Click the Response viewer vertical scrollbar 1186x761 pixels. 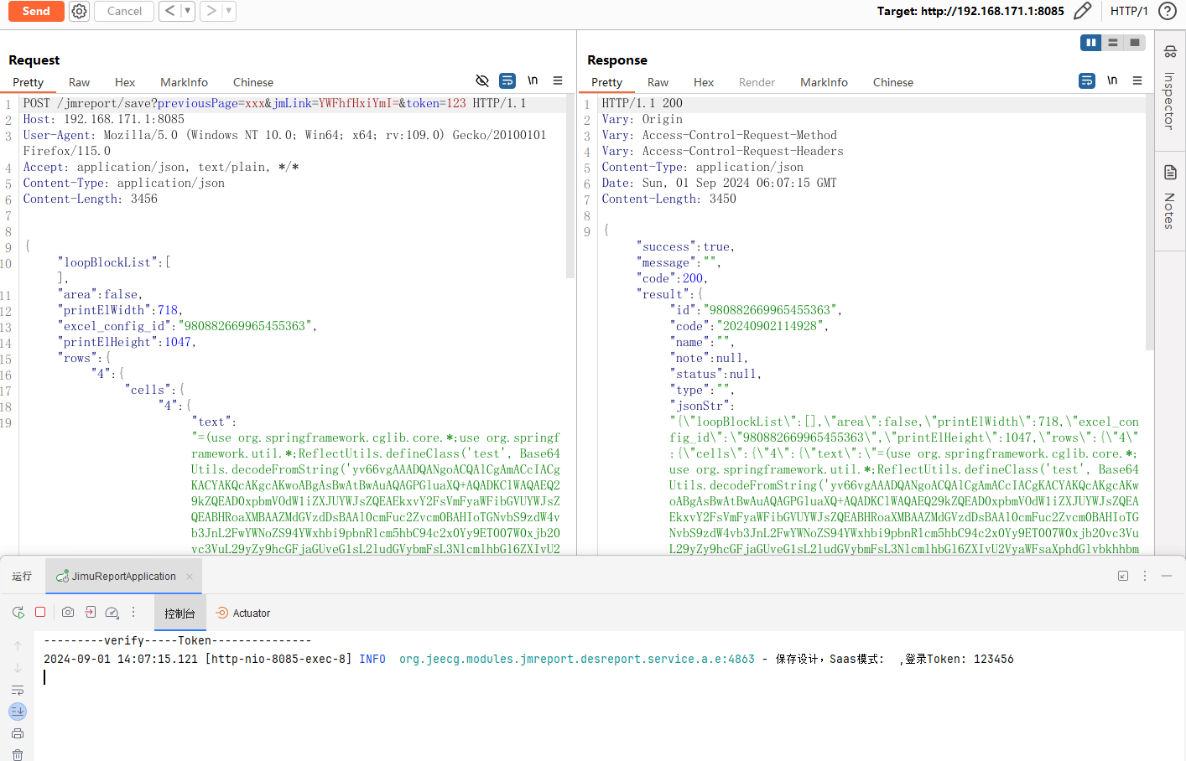coord(1149,223)
